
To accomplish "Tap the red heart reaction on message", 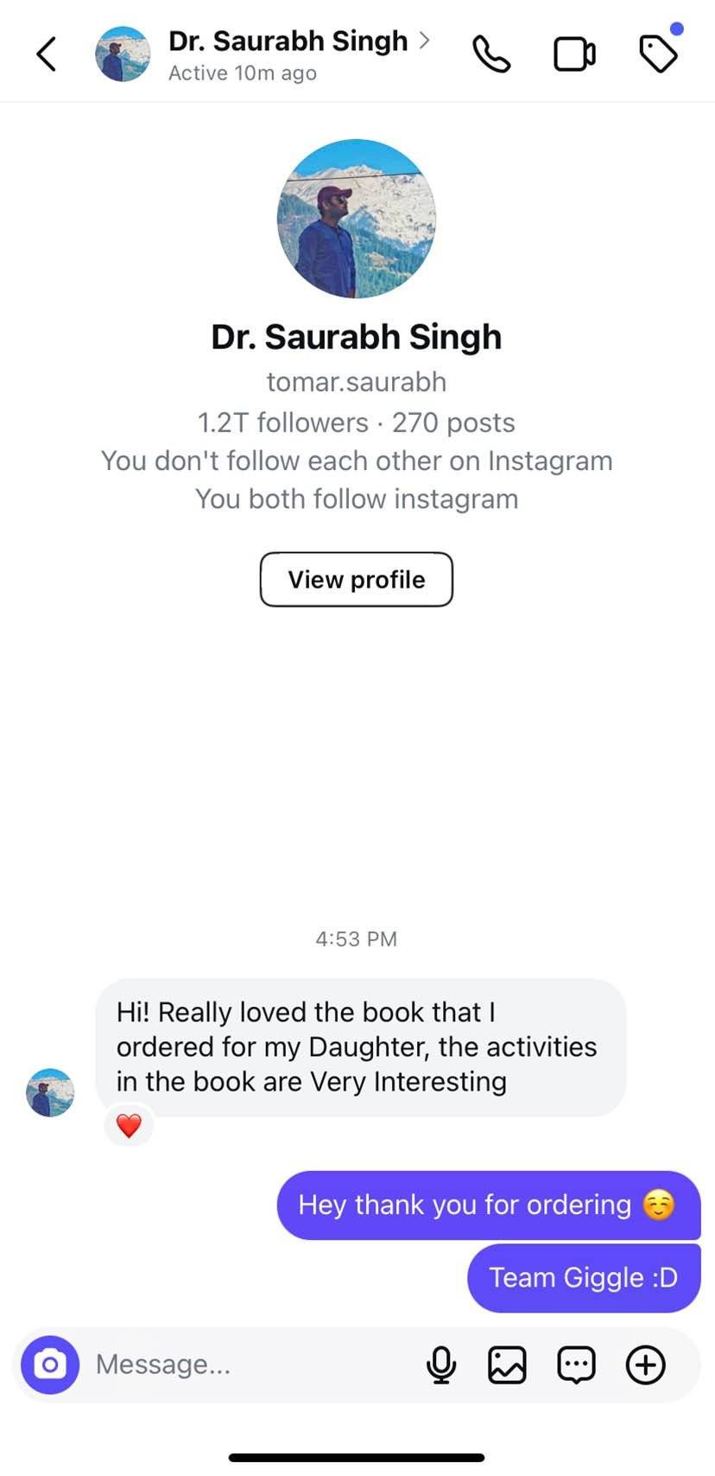I will coord(129,1126).
